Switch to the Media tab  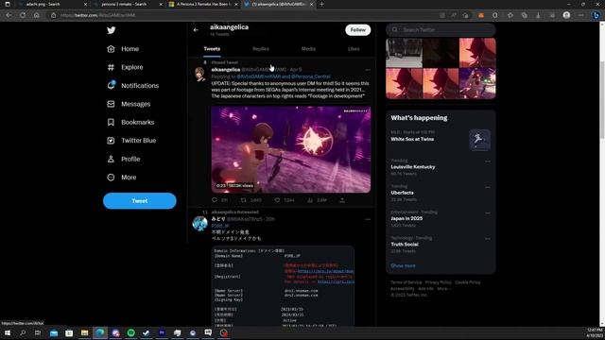click(x=308, y=49)
